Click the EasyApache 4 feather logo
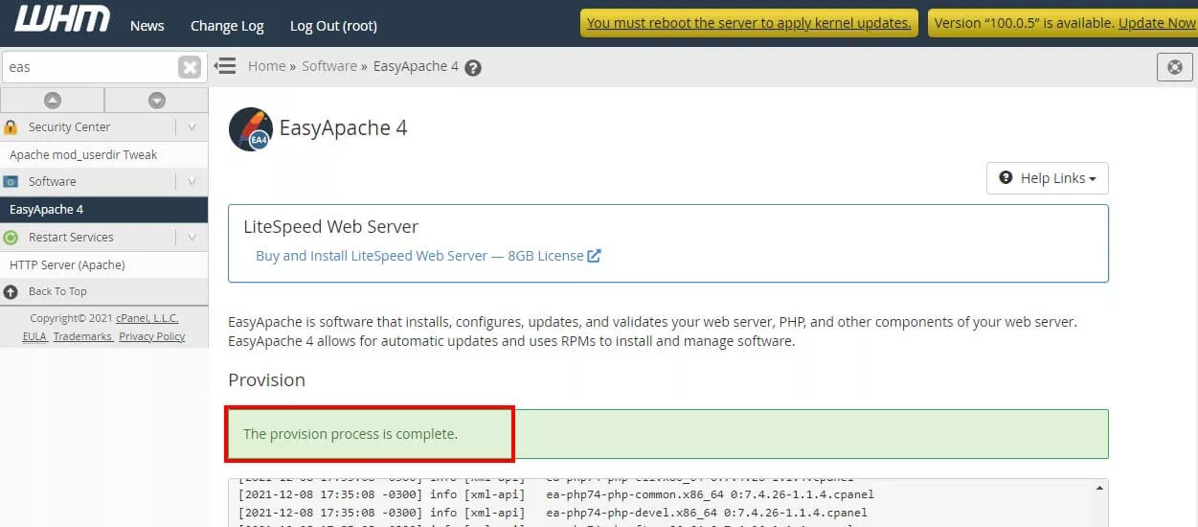Screen dimensions: 1198x527 coord(251,129)
